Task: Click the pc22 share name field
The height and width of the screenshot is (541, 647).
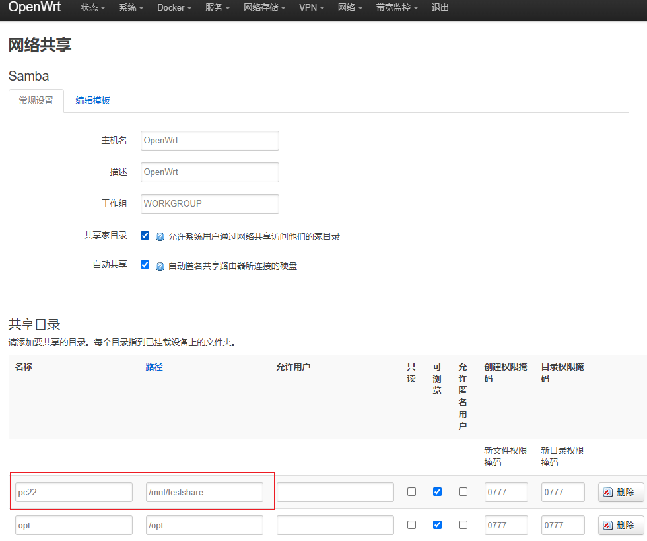Action: click(74, 492)
